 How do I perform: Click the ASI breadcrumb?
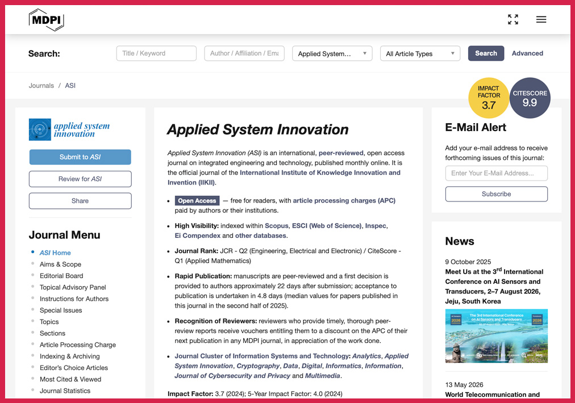point(70,86)
